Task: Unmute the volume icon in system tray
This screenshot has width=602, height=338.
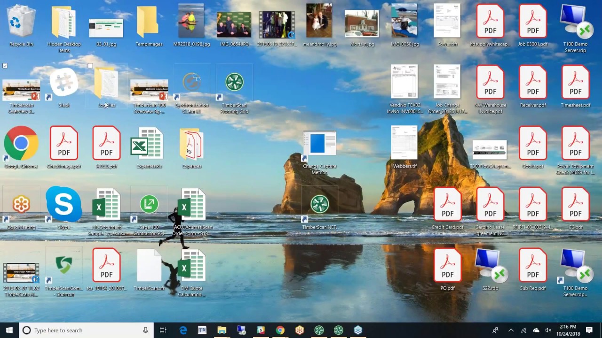Action: click(548, 330)
